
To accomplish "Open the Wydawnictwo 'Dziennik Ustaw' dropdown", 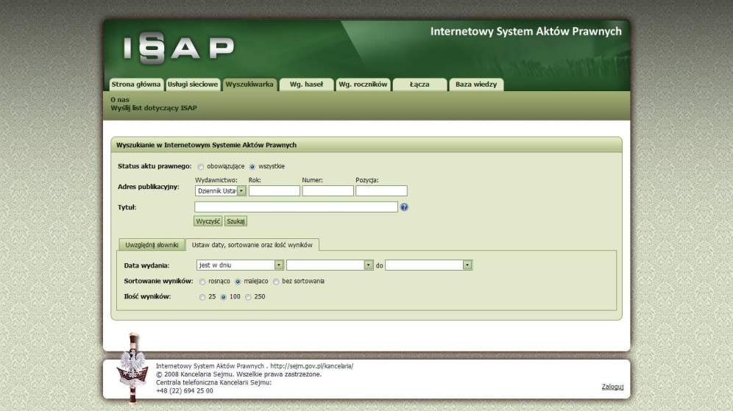I will point(221,190).
